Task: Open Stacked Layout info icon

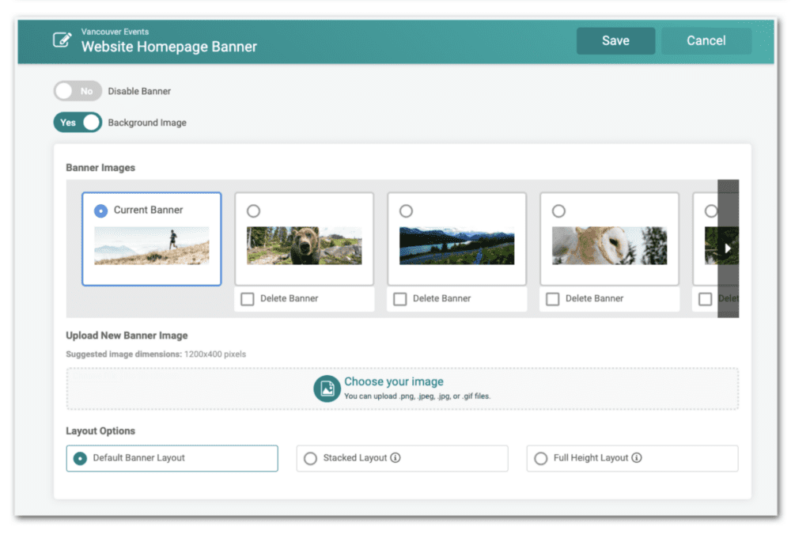Action: tap(396, 458)
